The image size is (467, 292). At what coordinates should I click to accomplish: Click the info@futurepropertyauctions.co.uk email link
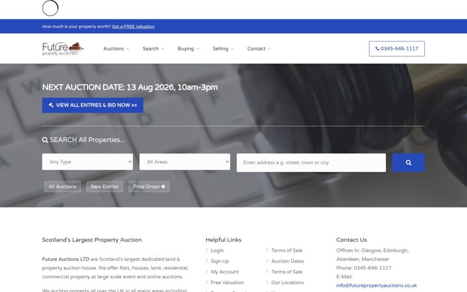tap(376, 286)
